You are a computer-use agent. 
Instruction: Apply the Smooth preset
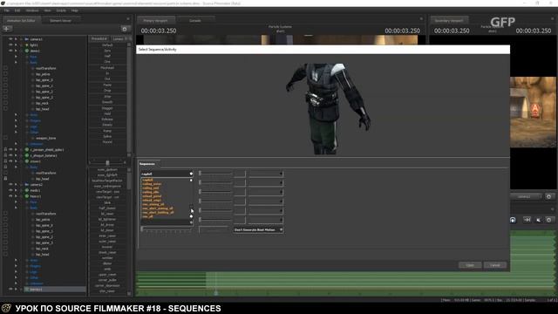pyautogui.click(x=107, y=102)
